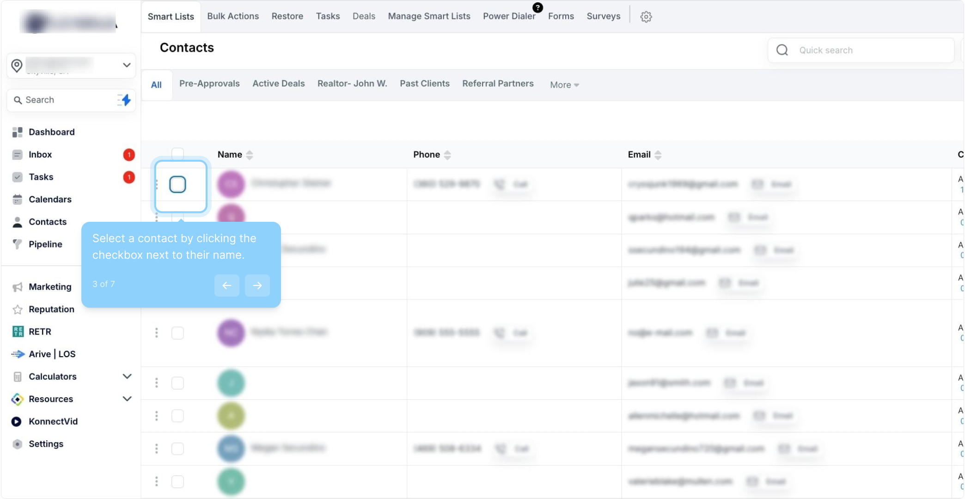Click the tooltip's back arrow button
This screenshot has height=499, width=965.
226,286
